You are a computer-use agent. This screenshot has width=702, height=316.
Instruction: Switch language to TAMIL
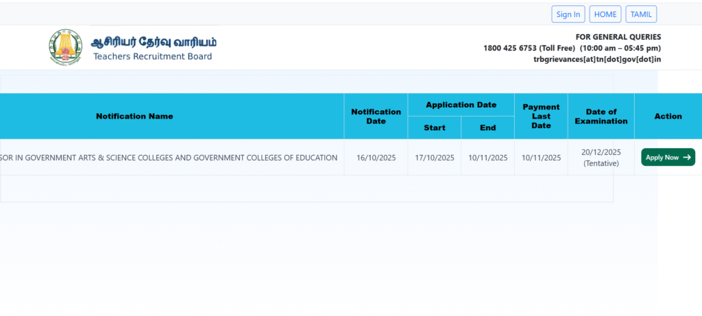[641, 14]
